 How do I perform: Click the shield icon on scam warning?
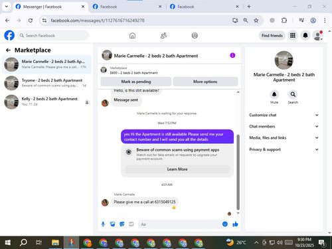[129, 152]
